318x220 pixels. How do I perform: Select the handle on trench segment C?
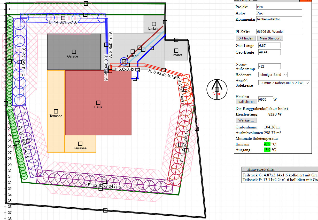point(20,62)
